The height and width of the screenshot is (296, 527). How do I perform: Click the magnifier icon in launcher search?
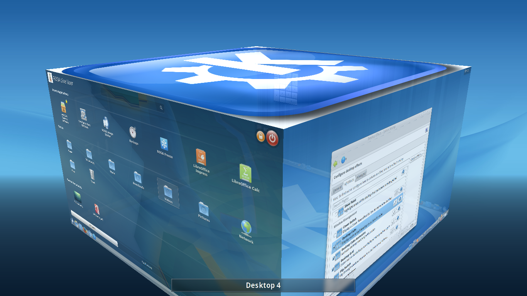coord(161,108)
